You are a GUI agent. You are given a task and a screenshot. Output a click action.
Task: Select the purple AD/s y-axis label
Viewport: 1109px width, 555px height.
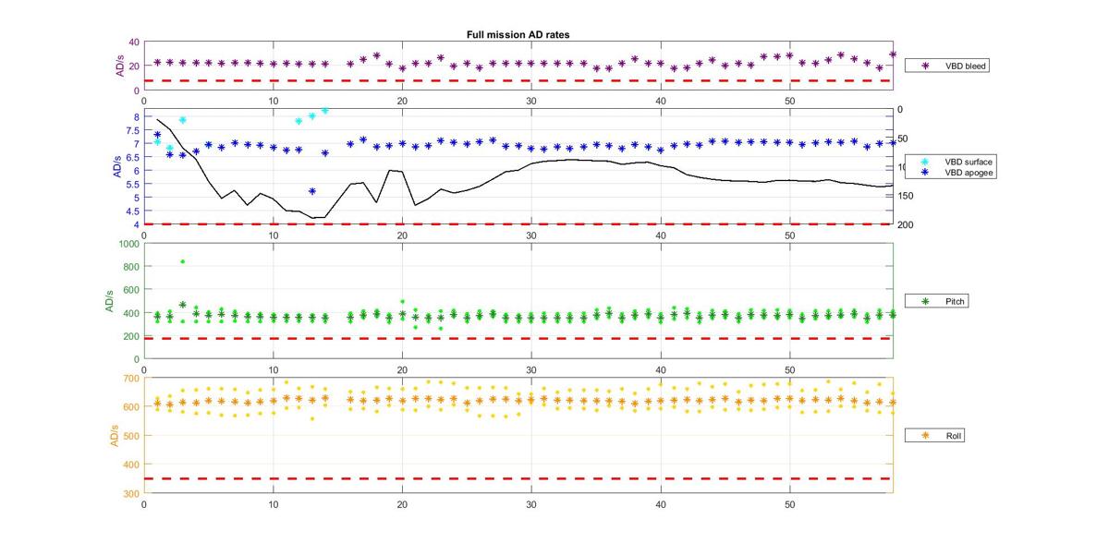pyautogui.click(x=120, y=66)
